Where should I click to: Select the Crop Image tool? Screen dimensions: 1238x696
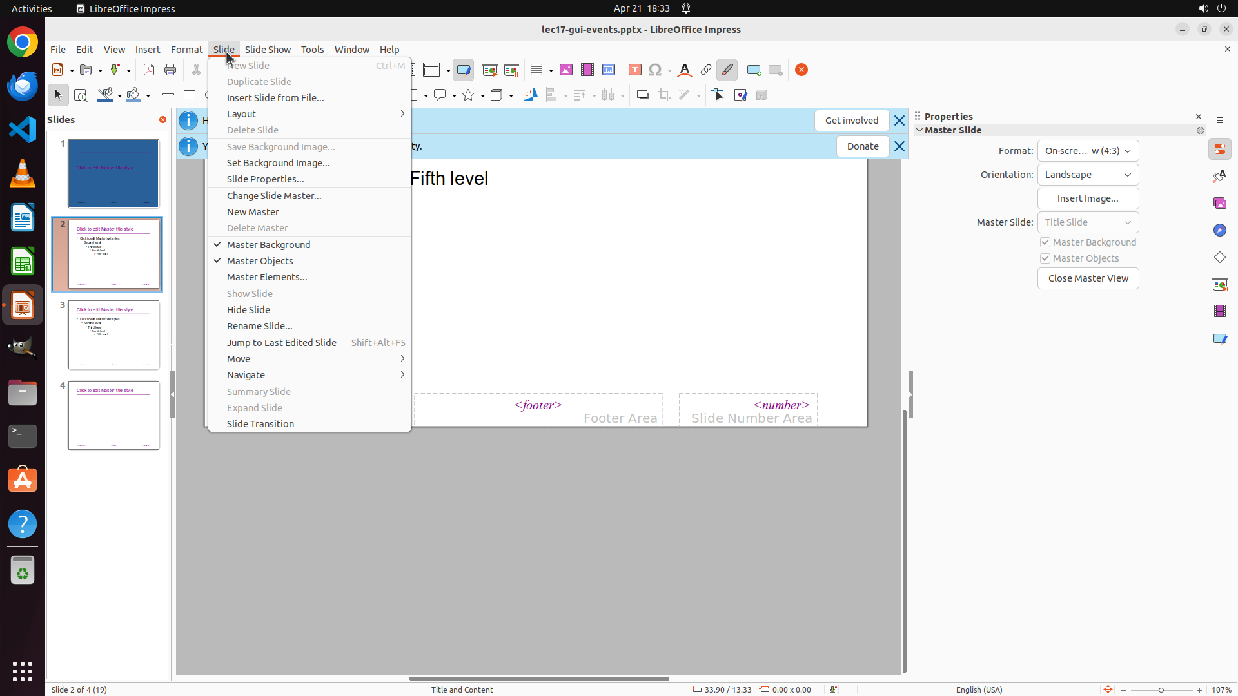coord(664,95)
